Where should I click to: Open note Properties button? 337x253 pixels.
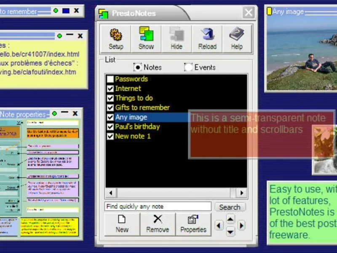193,224
